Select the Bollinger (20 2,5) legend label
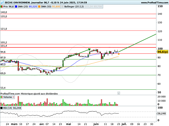The height and width of the screenshot is (126, 169). (74, 7)
